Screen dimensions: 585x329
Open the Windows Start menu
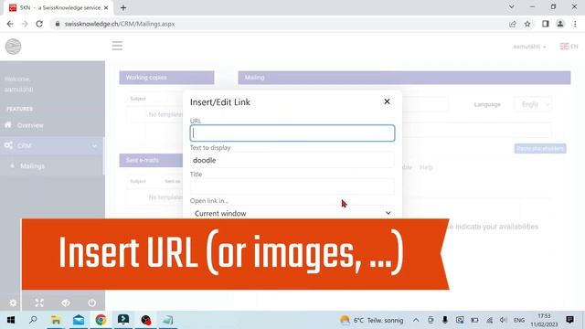pyautogui.click(x=10, y=320)
